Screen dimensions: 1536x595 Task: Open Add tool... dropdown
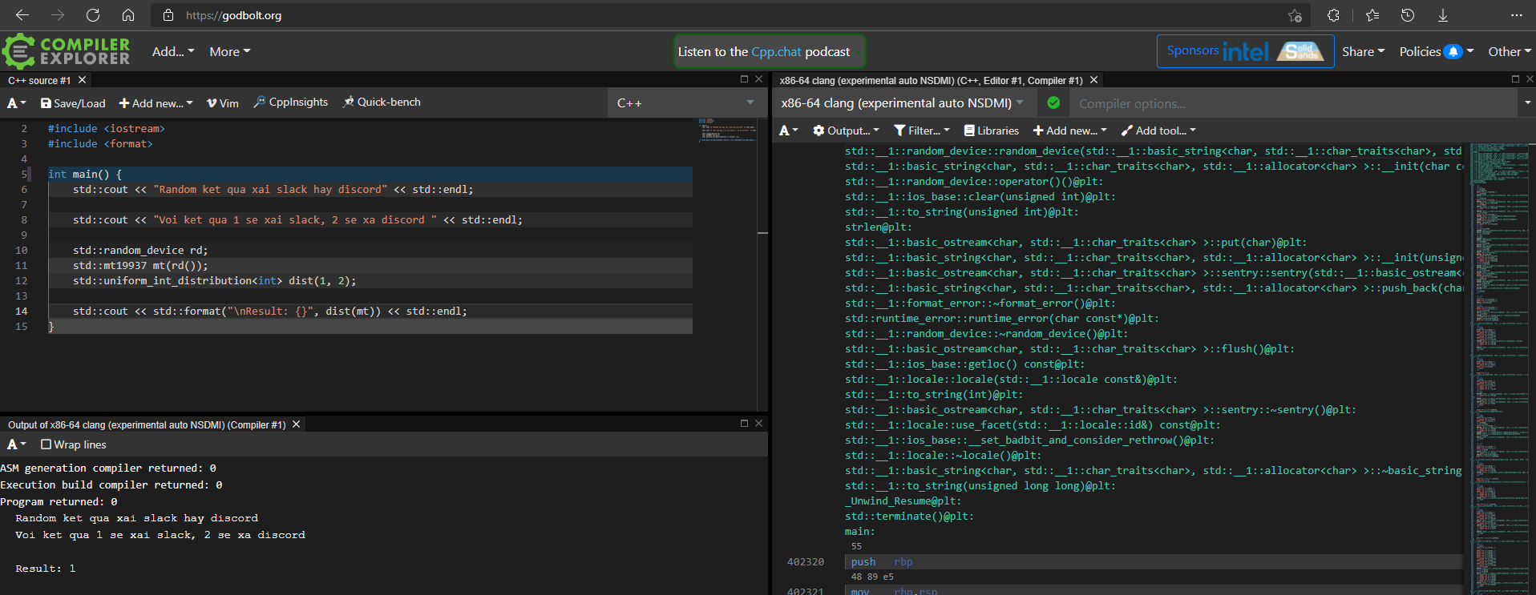1158,131
